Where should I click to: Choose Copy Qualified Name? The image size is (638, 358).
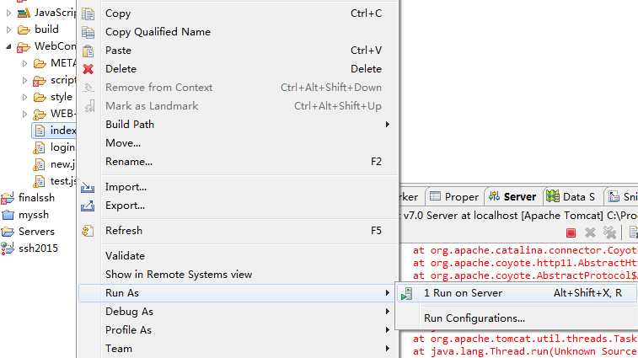coord(237,32)
